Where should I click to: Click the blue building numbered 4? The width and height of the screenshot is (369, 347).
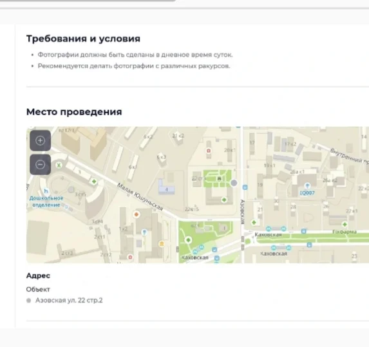(166, 187)
